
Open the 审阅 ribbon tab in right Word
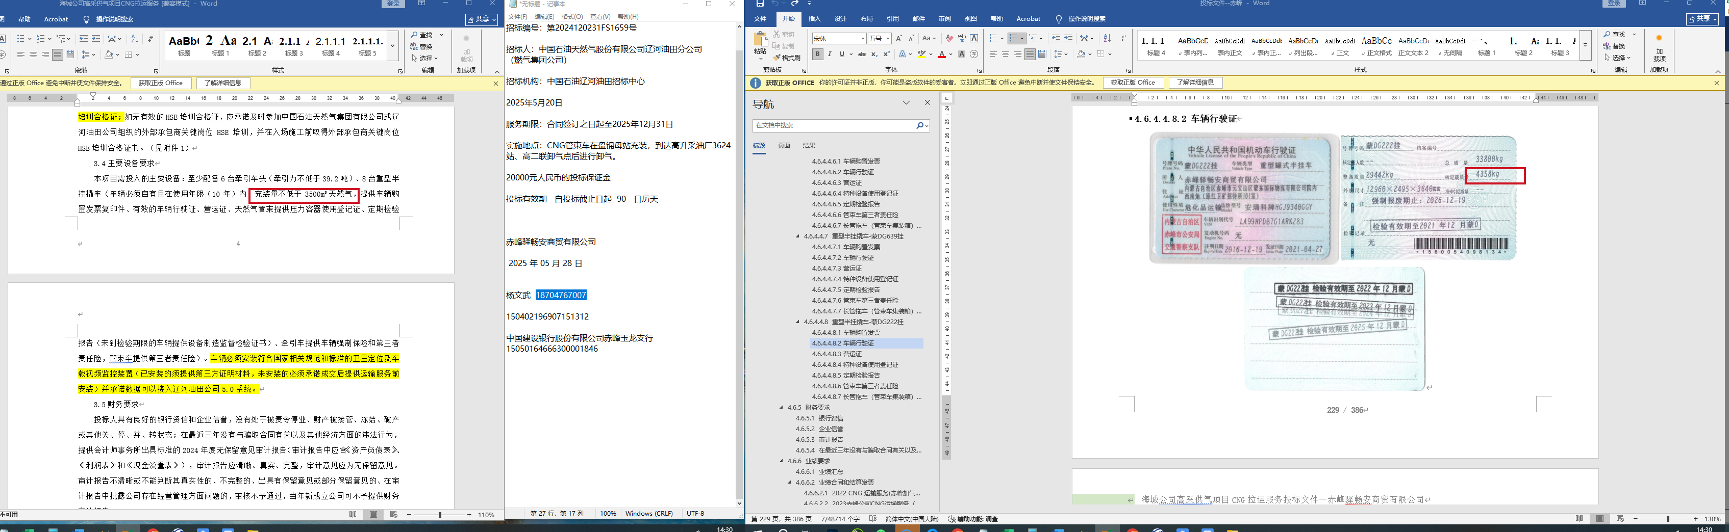[x=944, y=19]
